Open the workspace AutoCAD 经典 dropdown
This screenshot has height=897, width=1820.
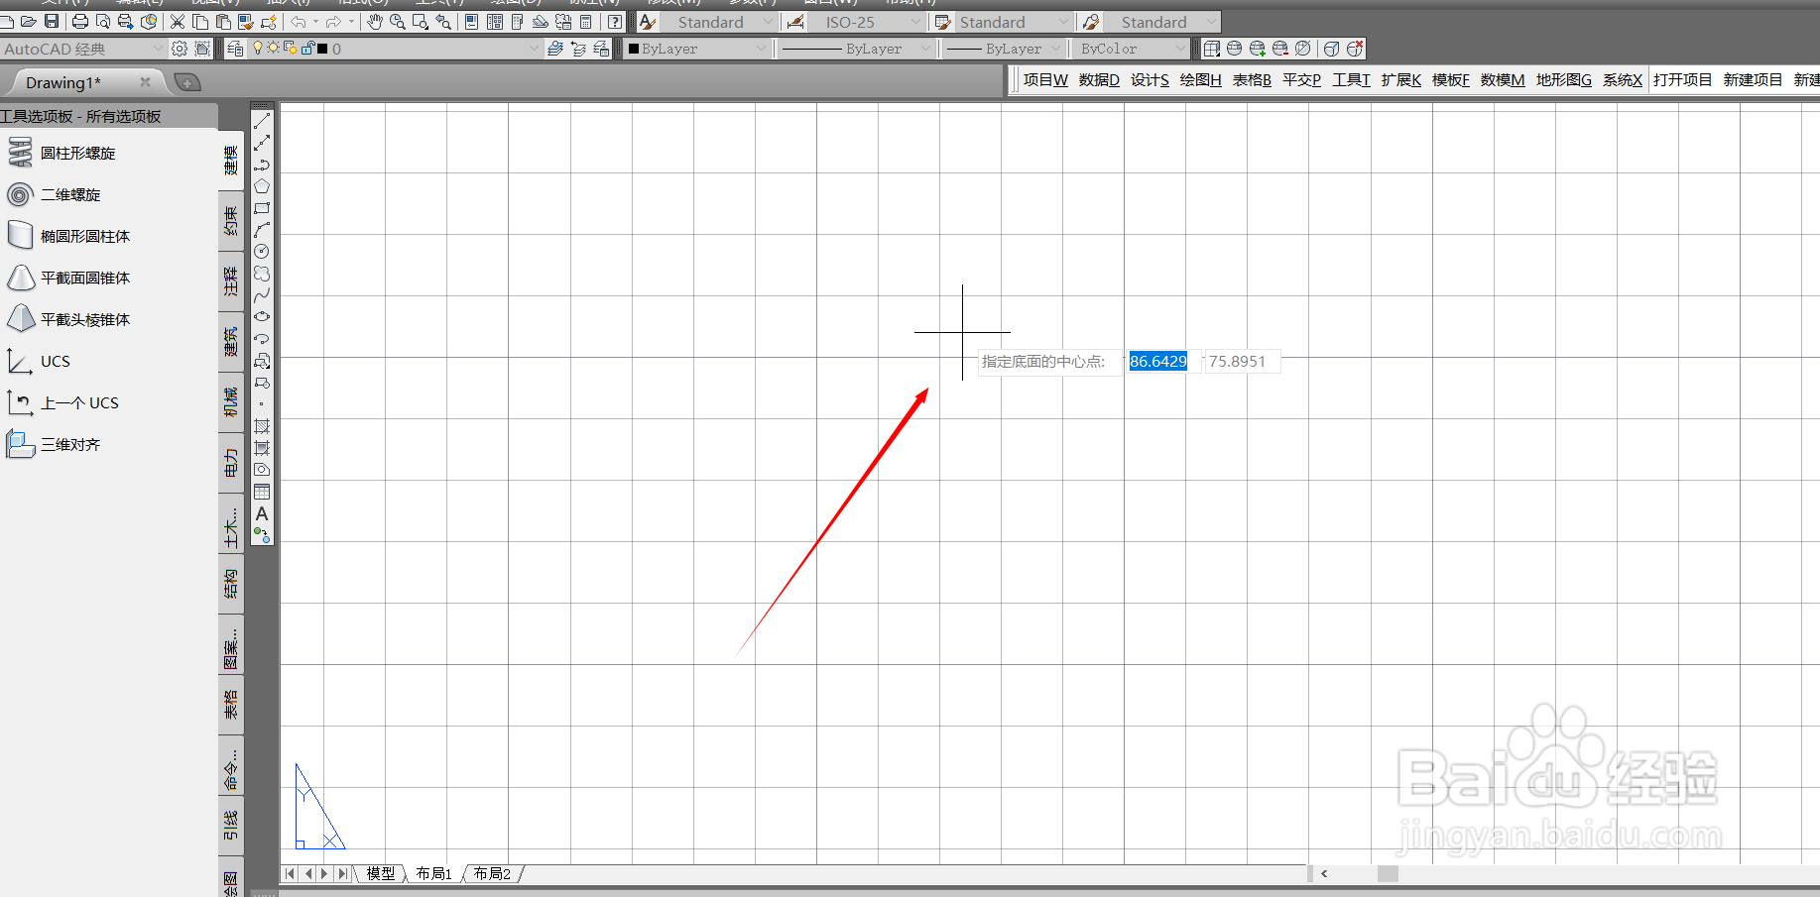click(x=82, y=49)
